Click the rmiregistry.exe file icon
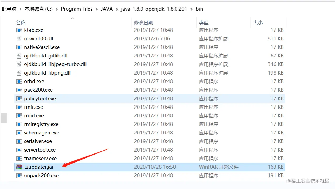 pyautogui.click(x=19, y=124)
